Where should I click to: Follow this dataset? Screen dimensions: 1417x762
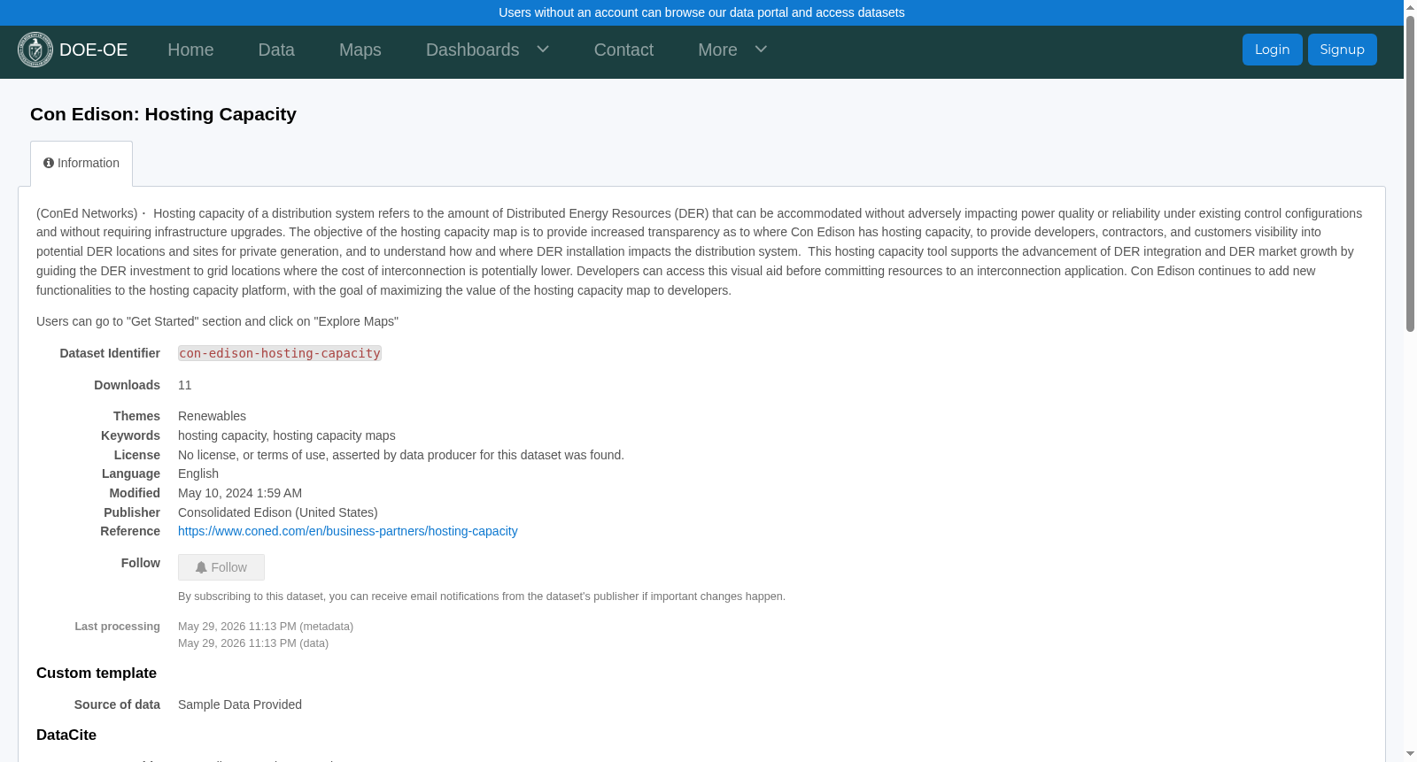point(221,567)
